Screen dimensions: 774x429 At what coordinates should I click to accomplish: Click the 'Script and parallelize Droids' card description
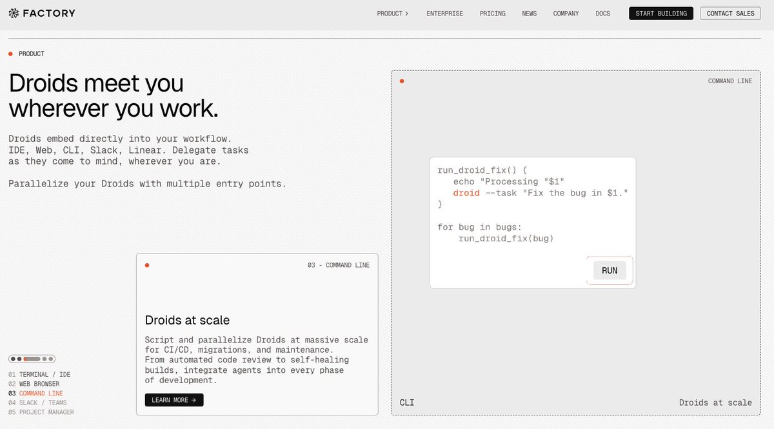point(257,360)
